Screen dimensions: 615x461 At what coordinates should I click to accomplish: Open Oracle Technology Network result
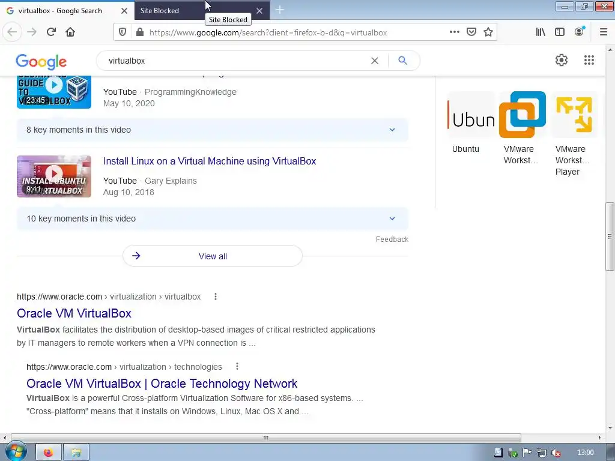tap(162, 384)
